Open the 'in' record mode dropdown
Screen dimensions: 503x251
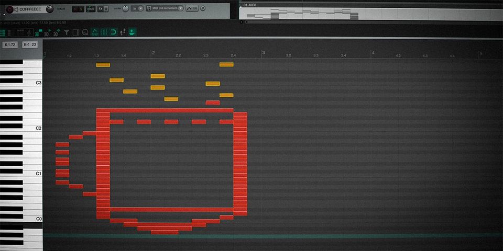click(x=137, y=8)
